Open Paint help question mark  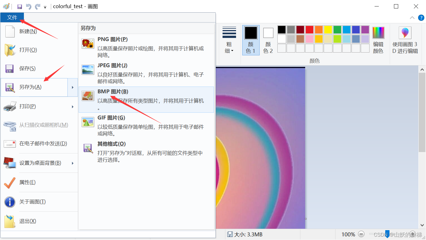[421, 18]
